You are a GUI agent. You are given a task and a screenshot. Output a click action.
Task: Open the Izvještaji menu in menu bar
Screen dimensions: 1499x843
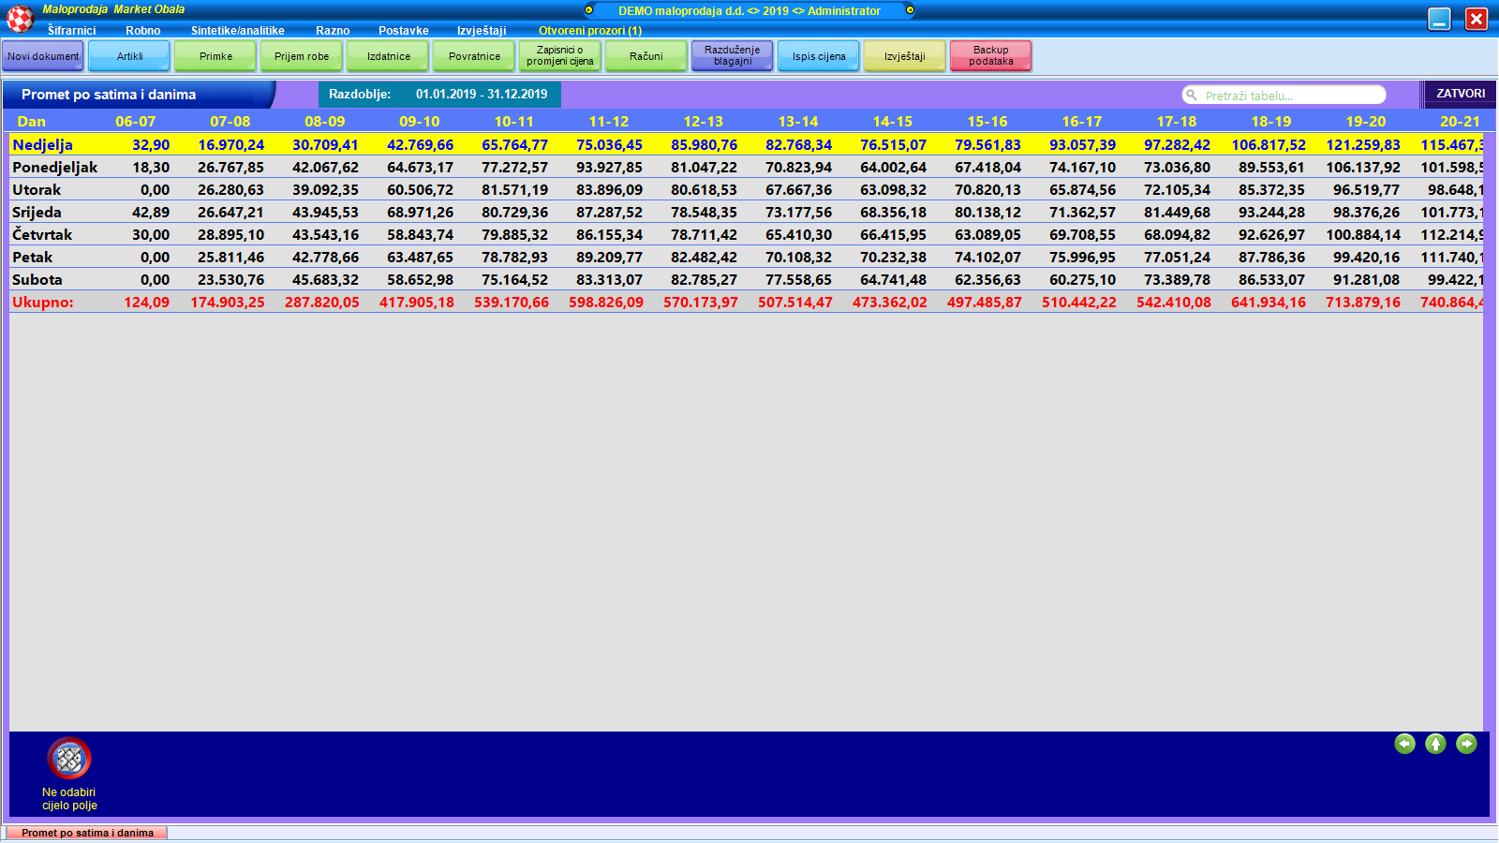pyautogui.click(x=481, y=31)
